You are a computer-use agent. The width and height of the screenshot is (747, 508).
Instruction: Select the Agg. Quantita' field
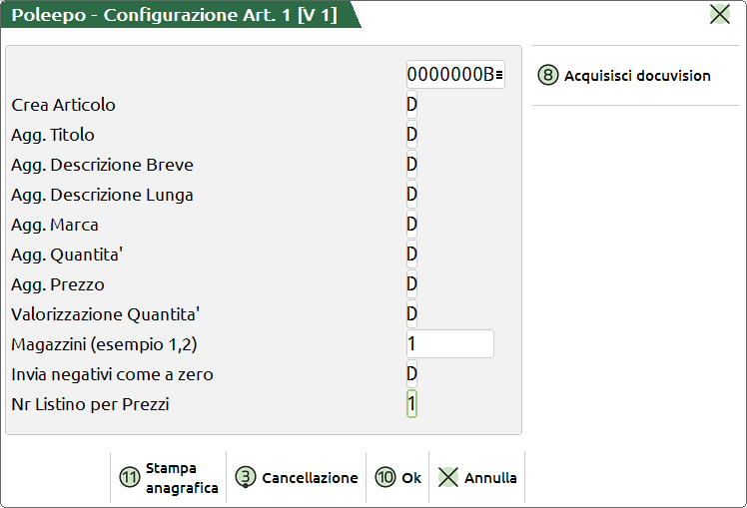coord(411,254)
